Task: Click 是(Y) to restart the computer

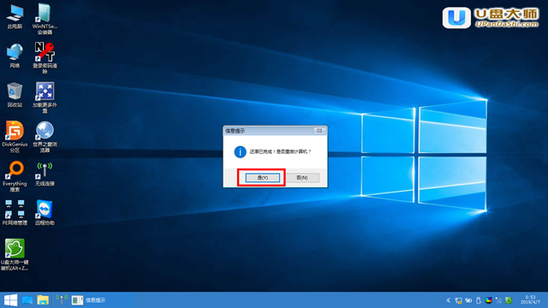Action: point(263,178)
